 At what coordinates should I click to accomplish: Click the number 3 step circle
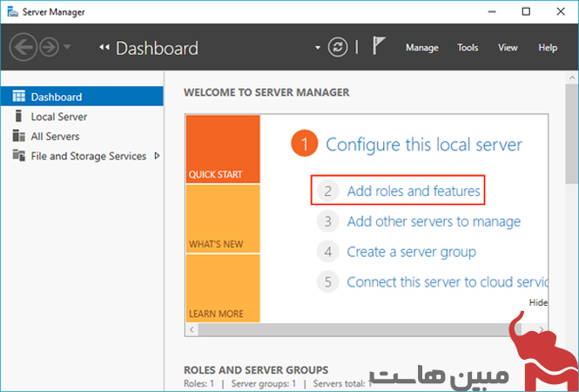coord(328,221)
